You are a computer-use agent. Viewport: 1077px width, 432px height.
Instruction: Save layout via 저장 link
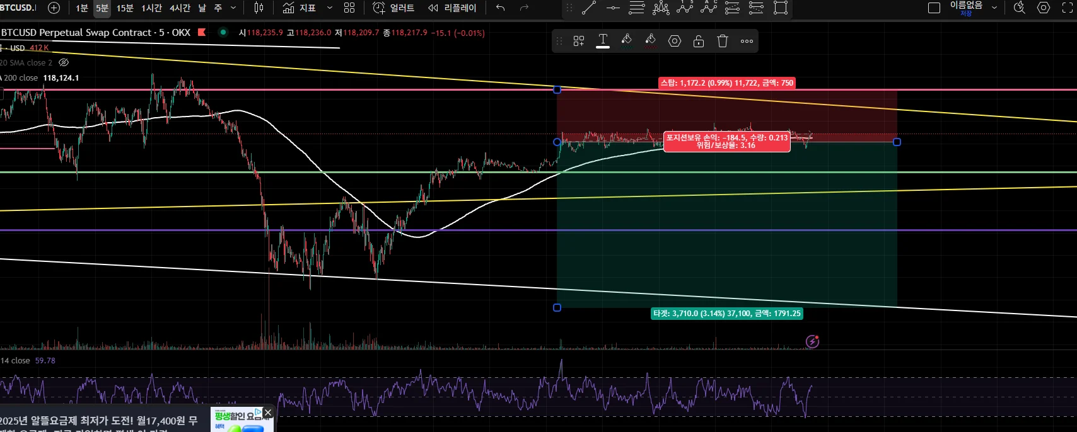pyautogui.click(x=966, y=13)
